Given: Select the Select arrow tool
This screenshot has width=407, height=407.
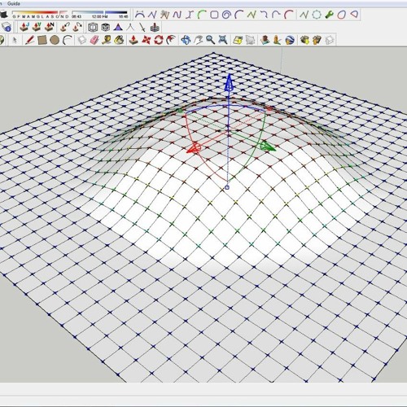Looking at the screenshot, I should click(x=15, y=40).
